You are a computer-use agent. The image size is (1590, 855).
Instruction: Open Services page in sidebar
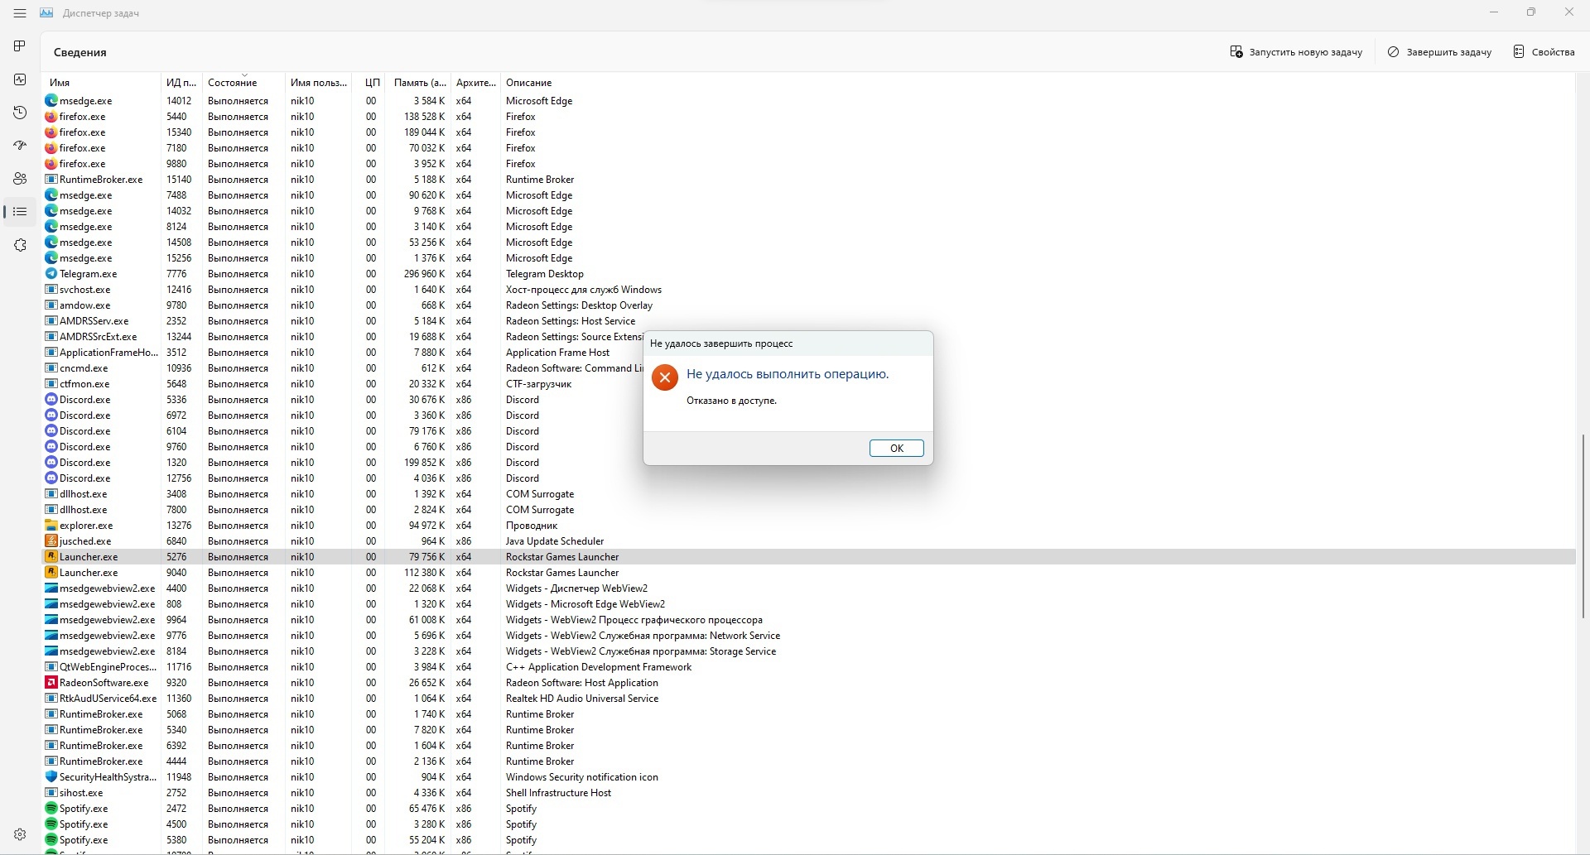tap(20, 245)
